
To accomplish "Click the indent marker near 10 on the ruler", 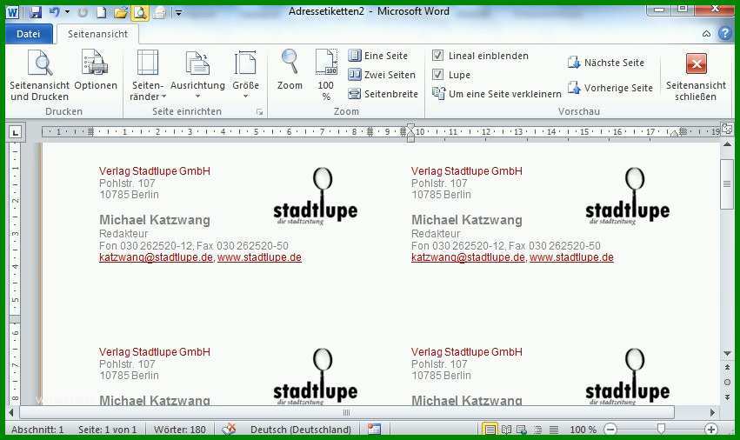I will 410,131.
